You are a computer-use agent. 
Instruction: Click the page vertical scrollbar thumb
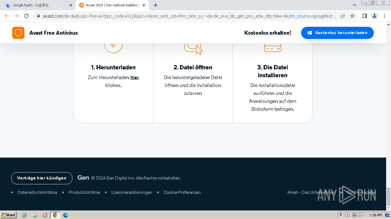(389, 196)
